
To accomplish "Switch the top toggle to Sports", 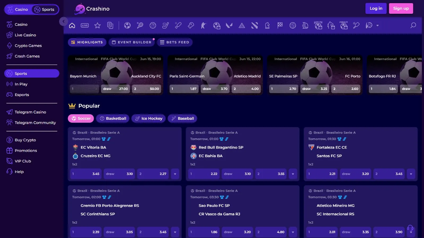I will click(45, 10).
